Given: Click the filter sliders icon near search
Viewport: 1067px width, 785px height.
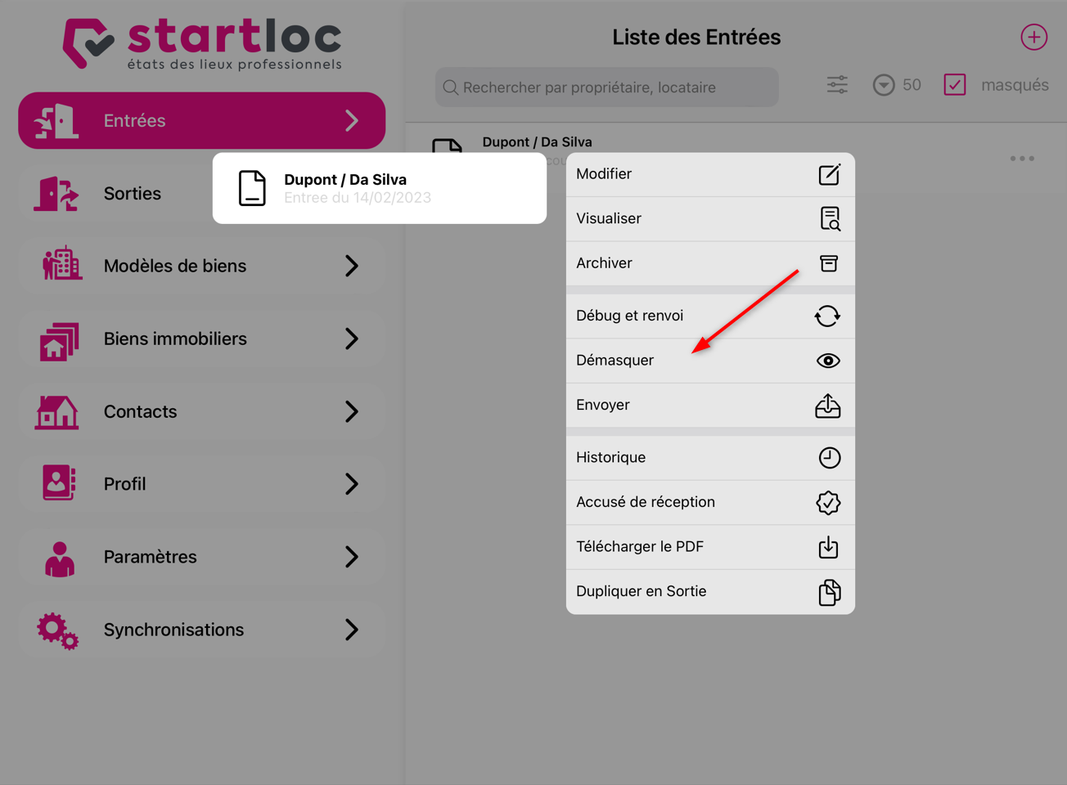Looking at the screenshot, I should [837, 84].
